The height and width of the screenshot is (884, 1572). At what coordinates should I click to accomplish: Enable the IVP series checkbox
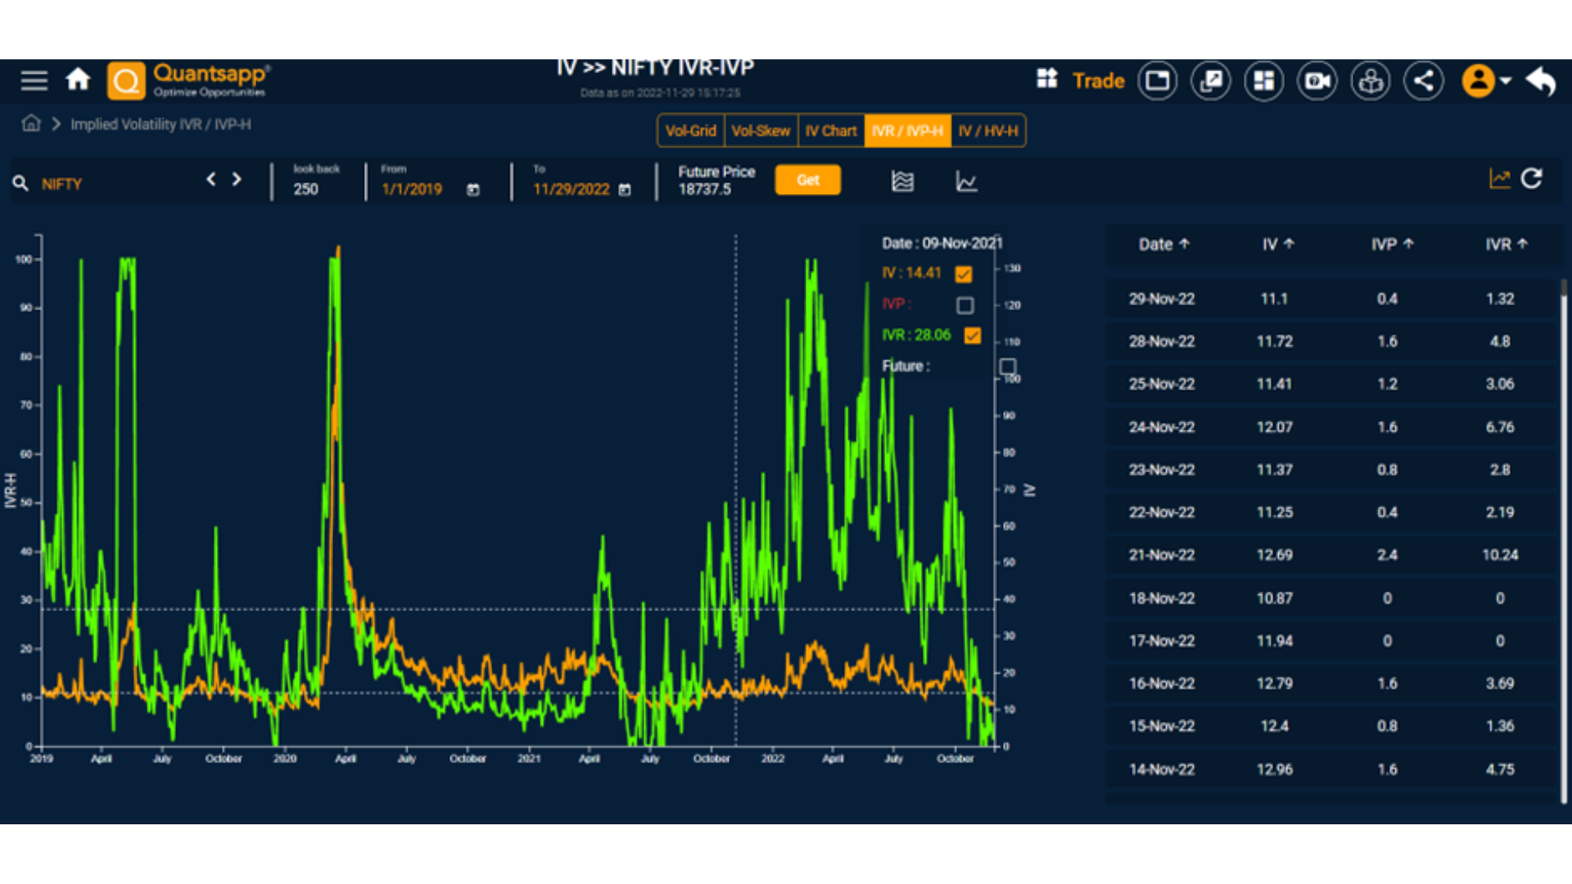[965, 305]
